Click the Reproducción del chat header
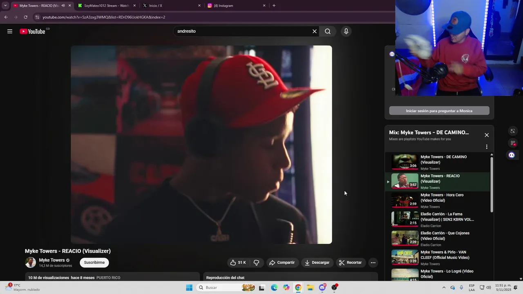The height and width of the screenshot is (294, 523). click(x=225, y=278)
